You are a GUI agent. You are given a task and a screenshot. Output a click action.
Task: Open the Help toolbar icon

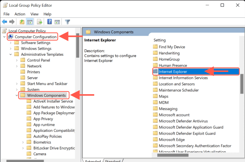49,22
